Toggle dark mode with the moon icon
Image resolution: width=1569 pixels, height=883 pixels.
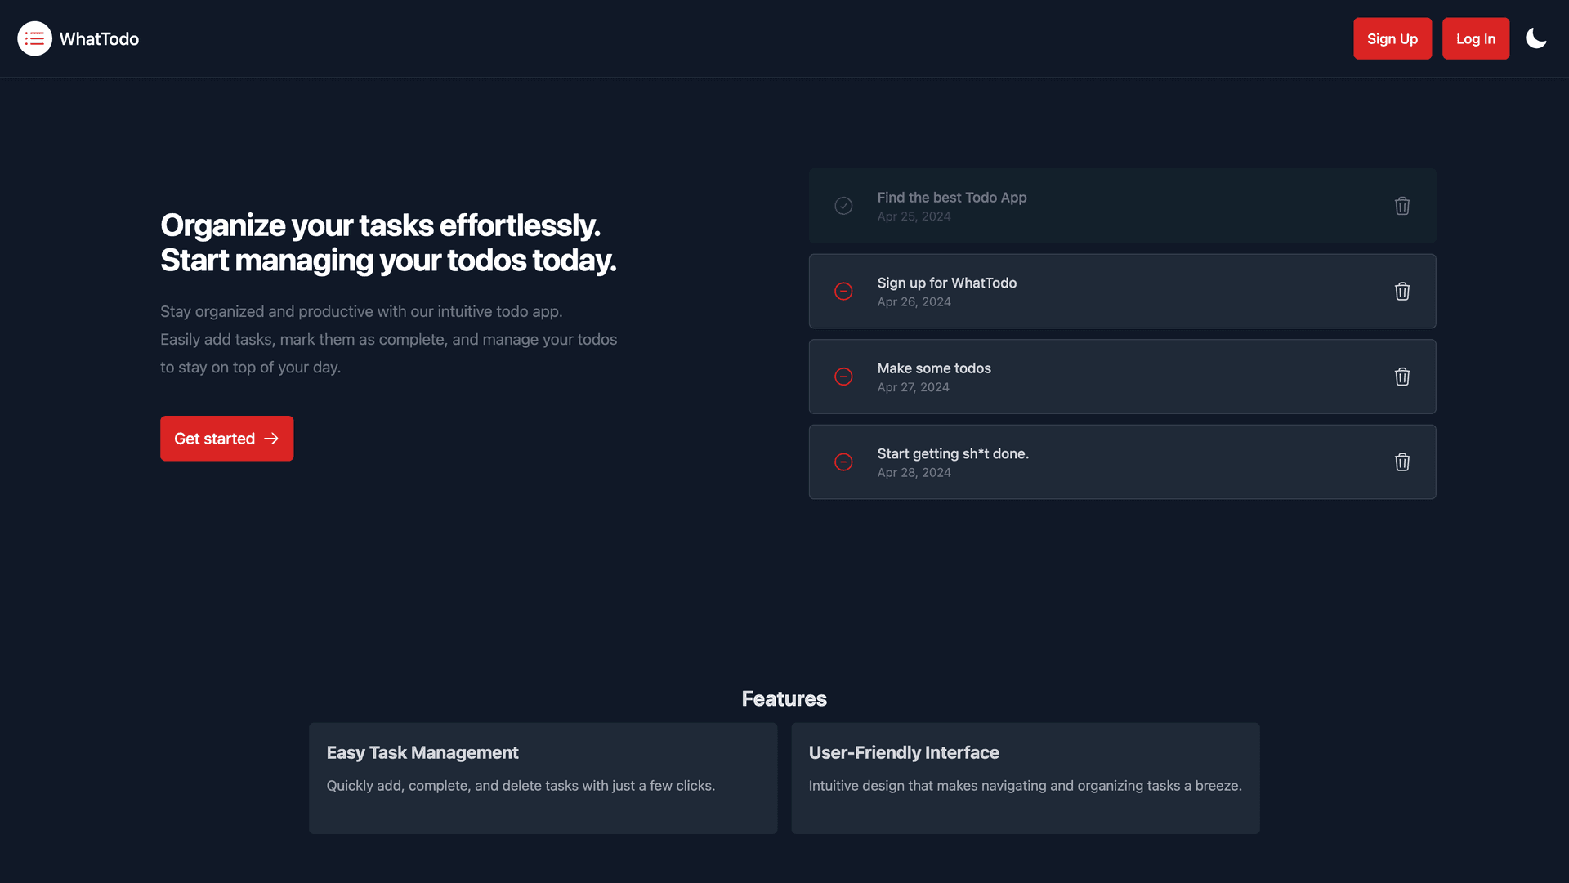[x=1535, y=38]
